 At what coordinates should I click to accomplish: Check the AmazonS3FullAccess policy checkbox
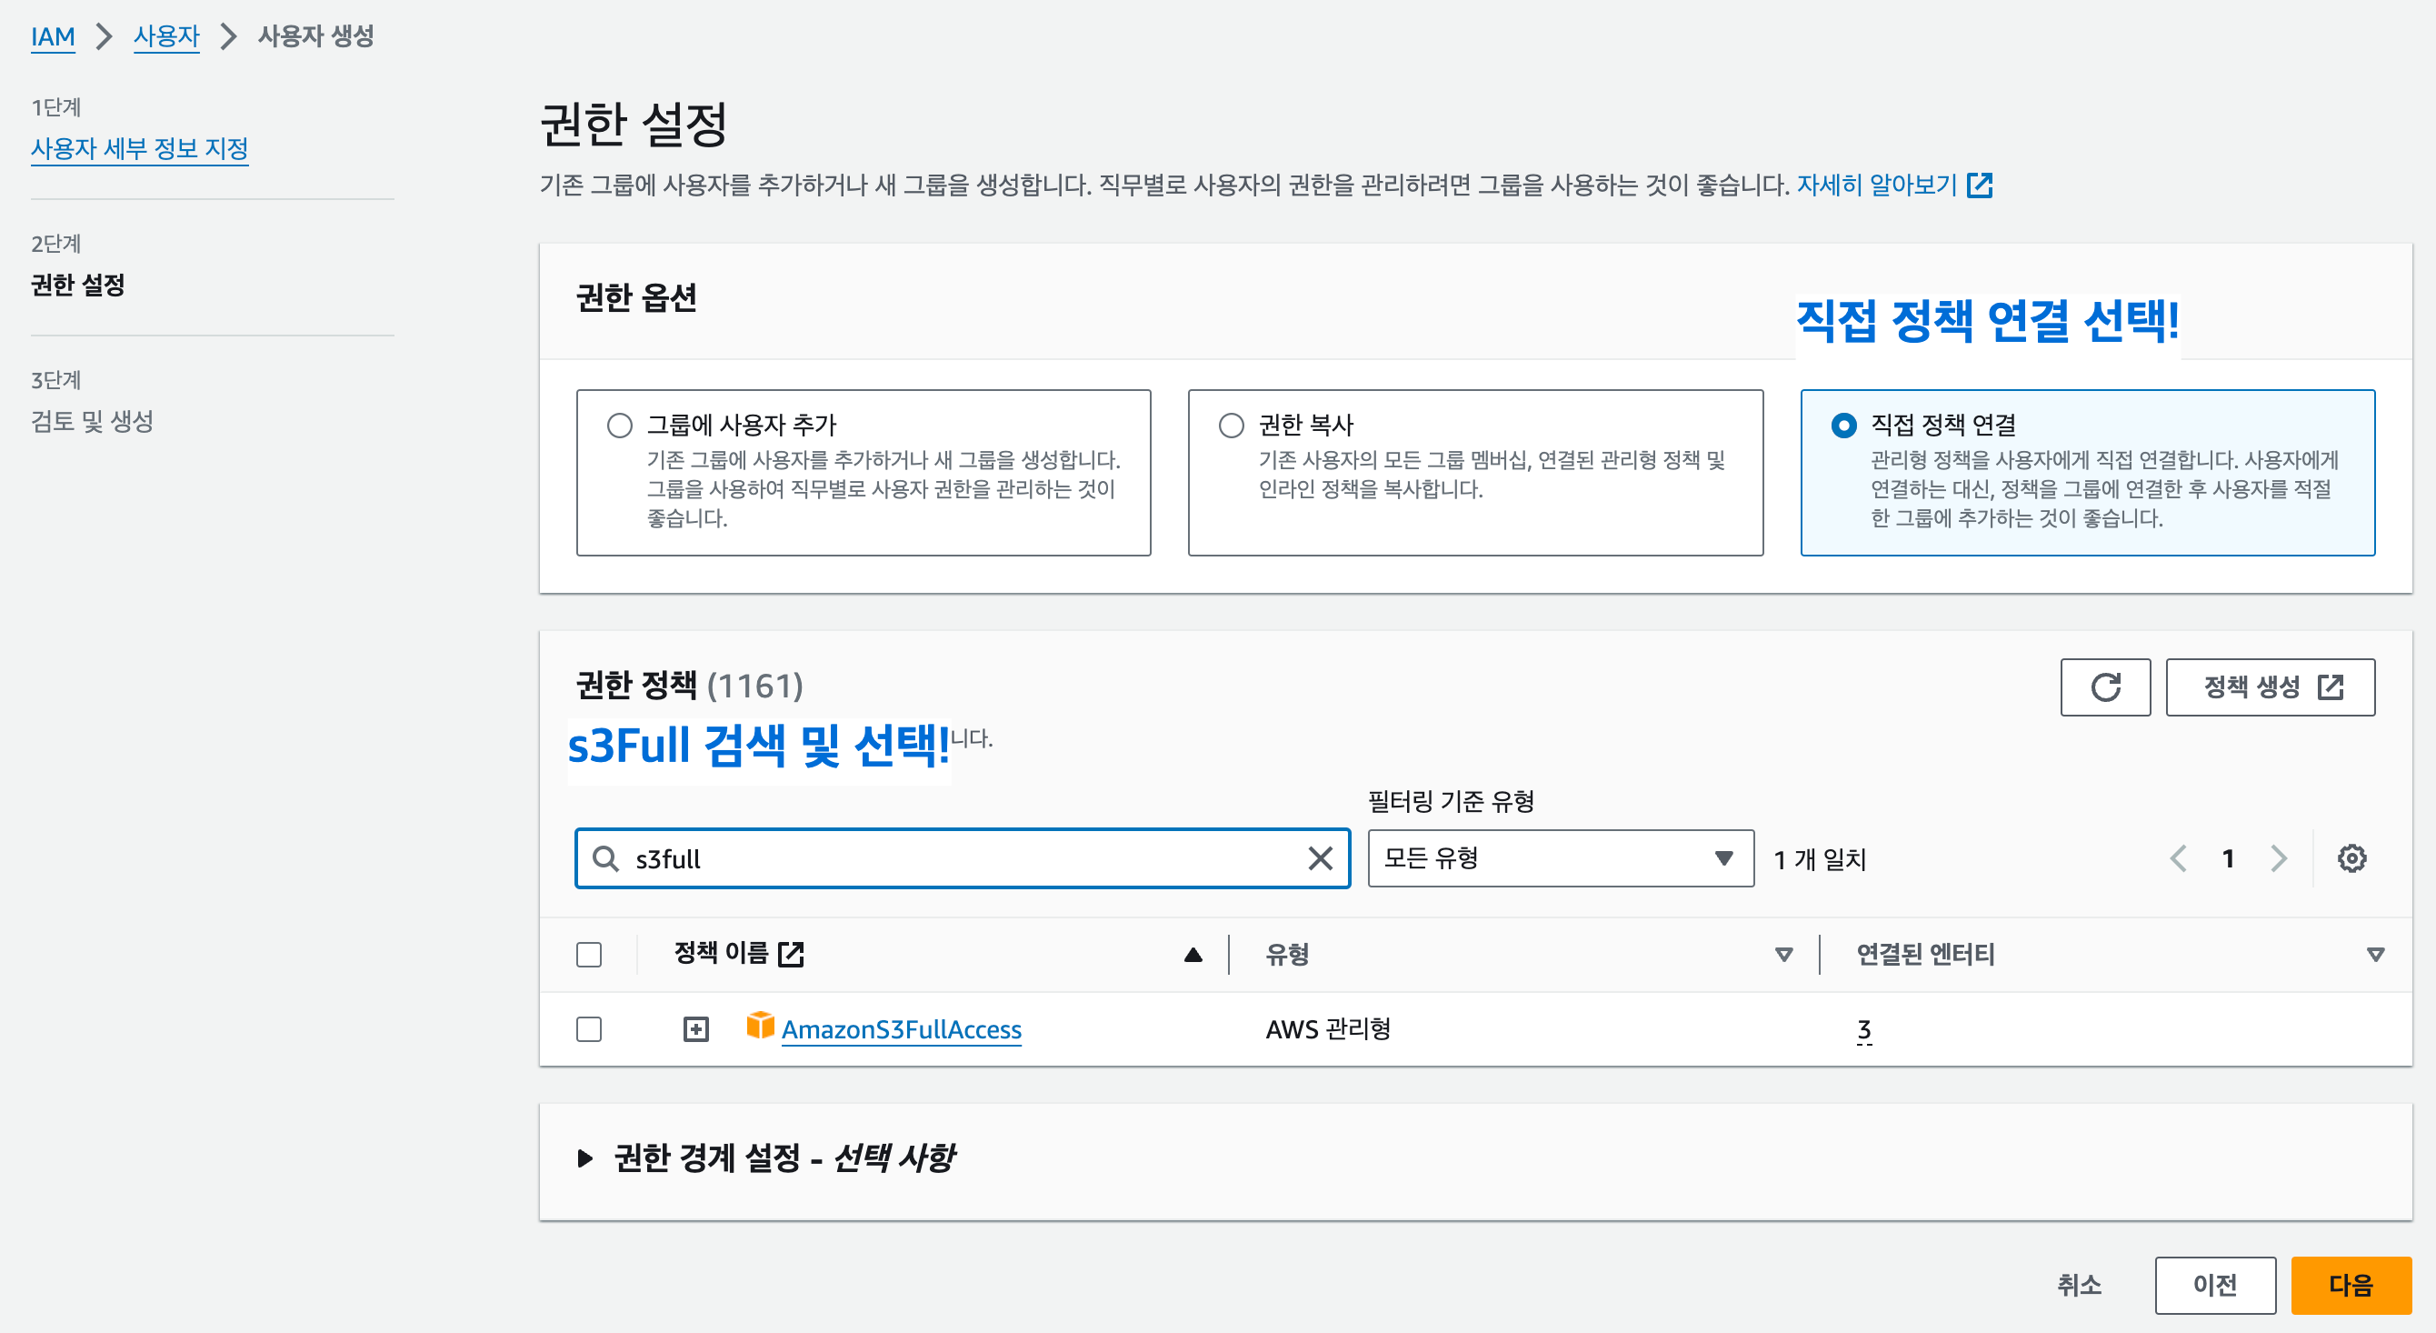588,1028
